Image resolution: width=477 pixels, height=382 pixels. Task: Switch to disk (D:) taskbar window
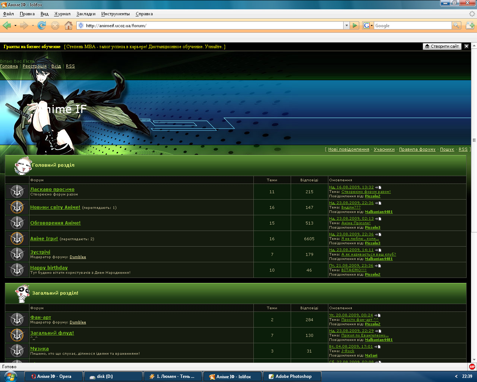point(113,376)
